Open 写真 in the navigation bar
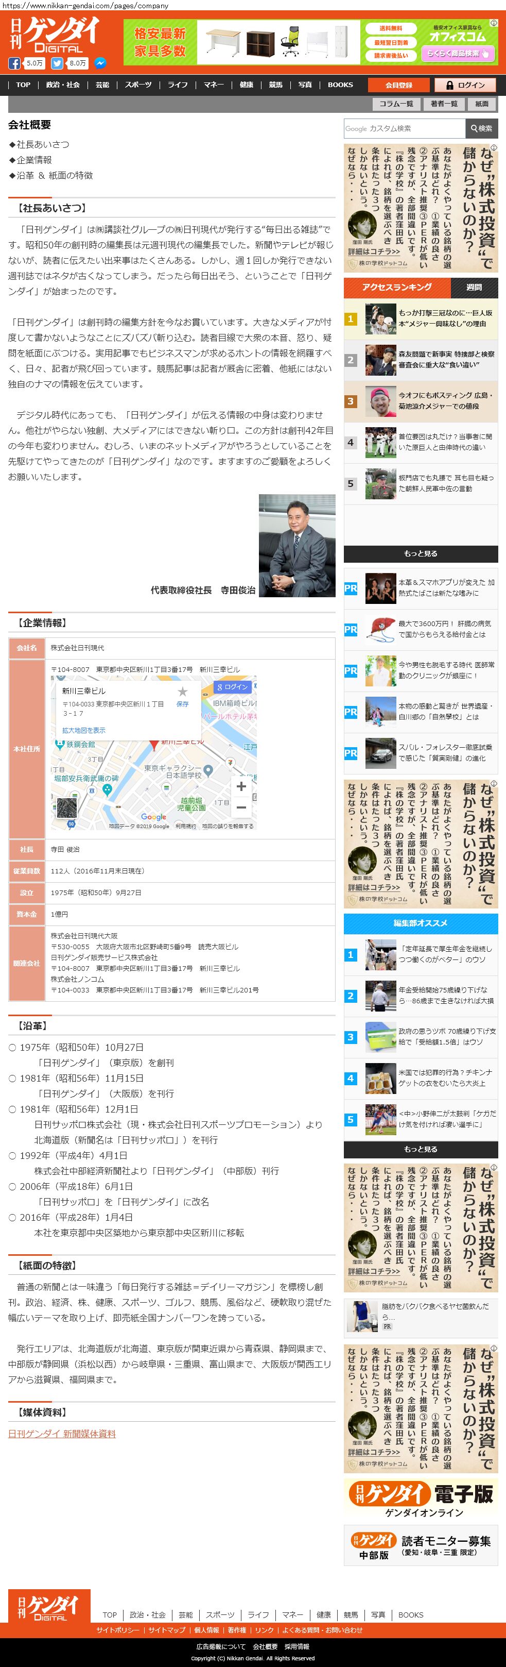 tap(305, 85)
